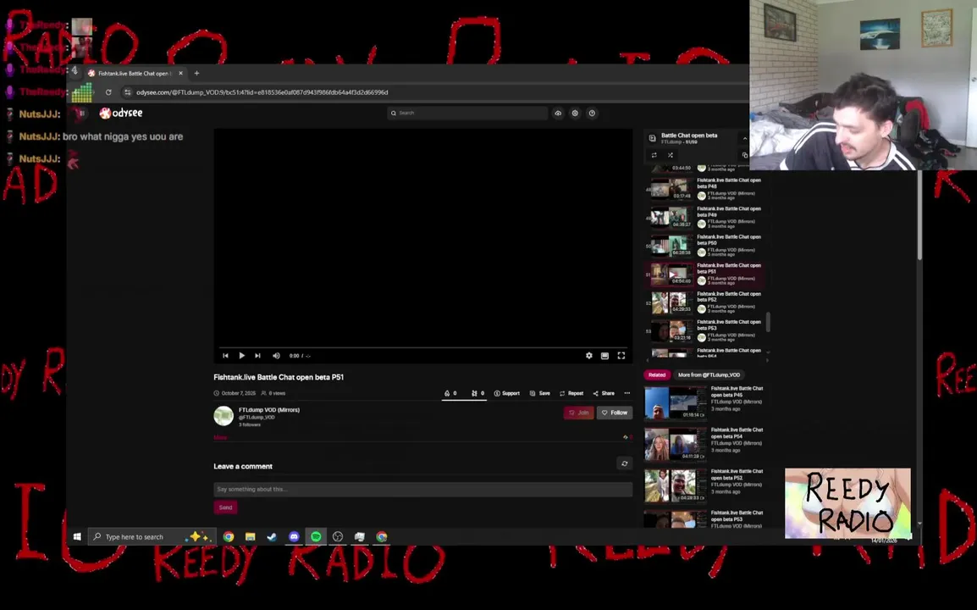
Task: Enter fullscreen in video player
Action: [621, 356]
